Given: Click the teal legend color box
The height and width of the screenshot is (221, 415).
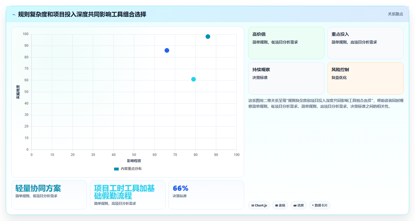Looking at the screenshot, I should pos(116,169).
